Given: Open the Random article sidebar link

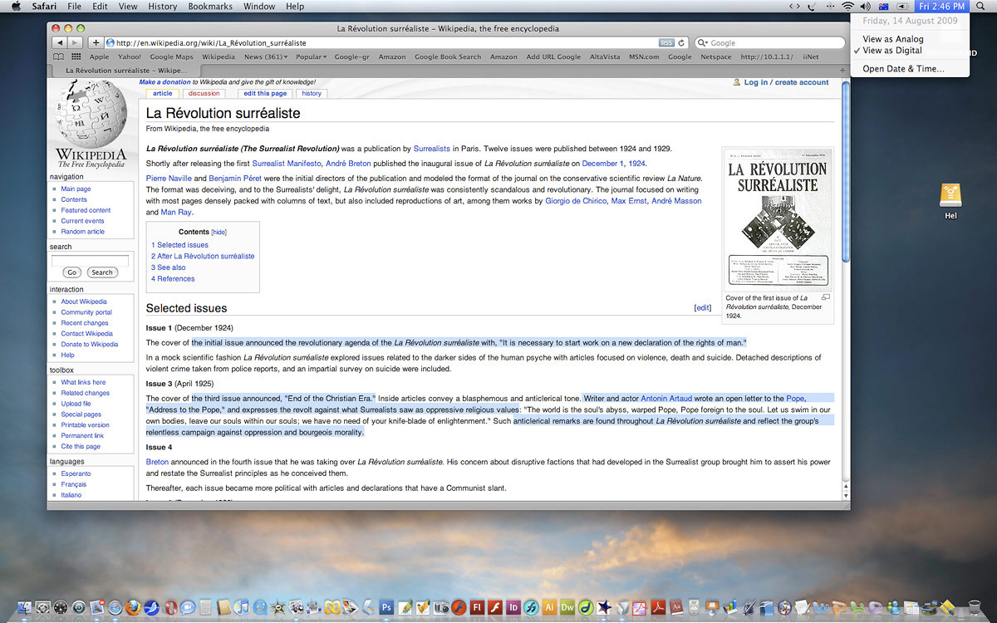Looking at the screenshot, I should point(83,232).
